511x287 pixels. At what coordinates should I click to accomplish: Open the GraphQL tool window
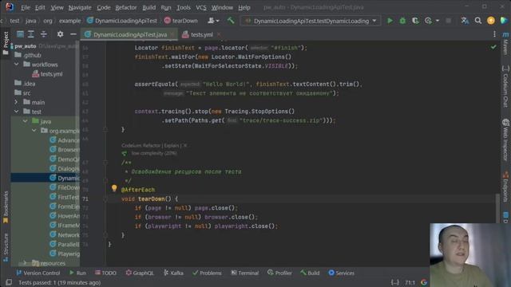pyautogui.click(x=140, y=273)
